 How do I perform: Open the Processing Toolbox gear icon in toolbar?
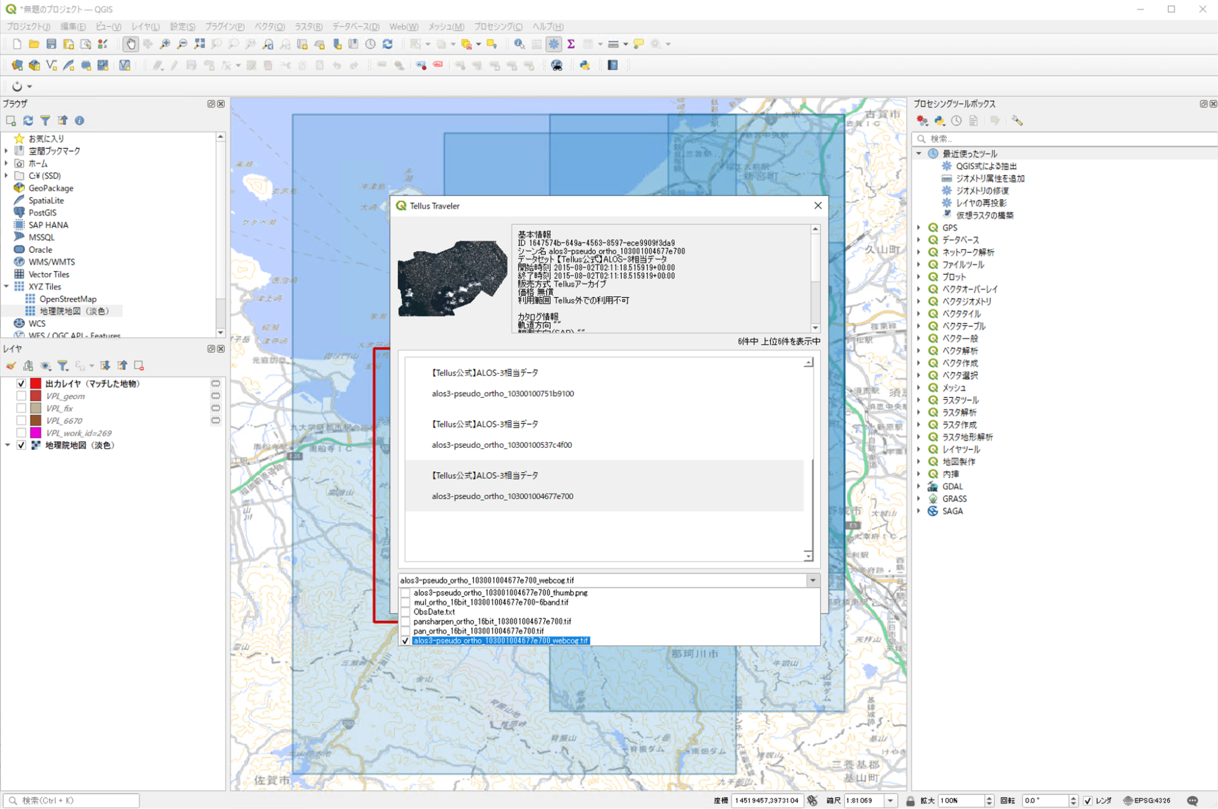(553, 44)
